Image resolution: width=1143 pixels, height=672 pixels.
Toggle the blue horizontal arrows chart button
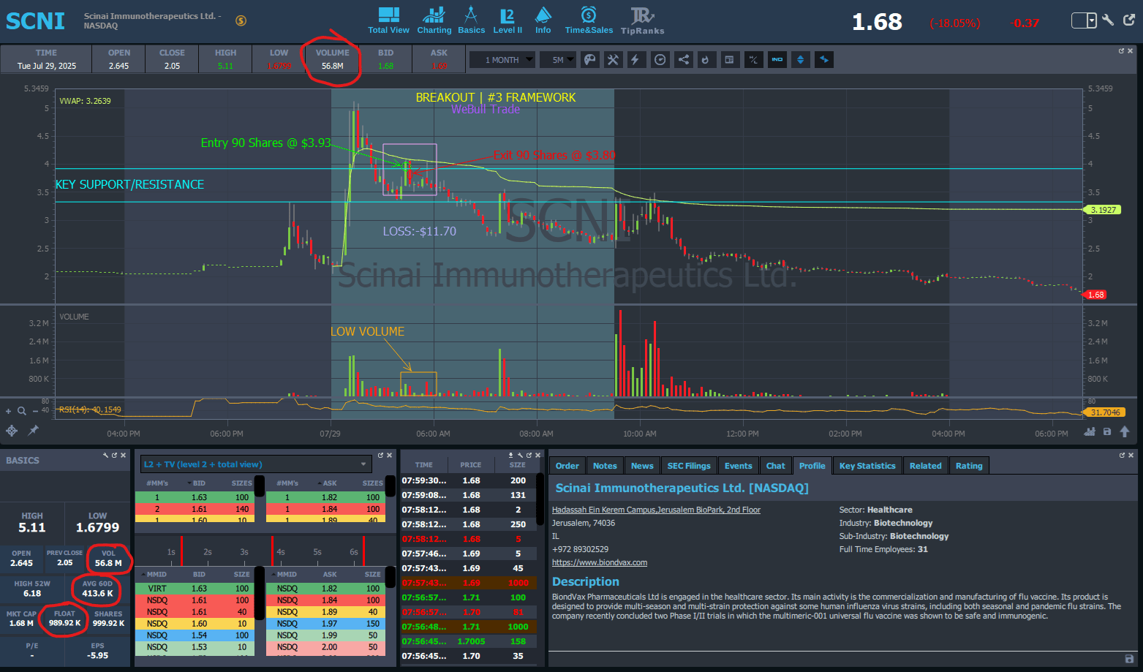coord(823,60)
